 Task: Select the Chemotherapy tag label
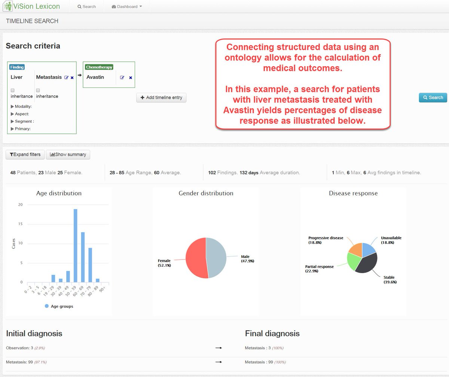point(99,67)
